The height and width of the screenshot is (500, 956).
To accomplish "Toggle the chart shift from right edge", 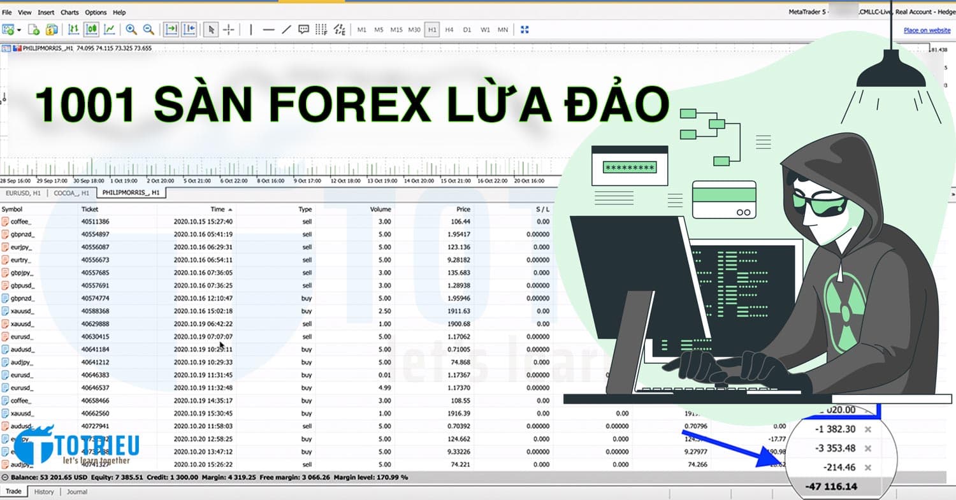I will tap(188, 29).
